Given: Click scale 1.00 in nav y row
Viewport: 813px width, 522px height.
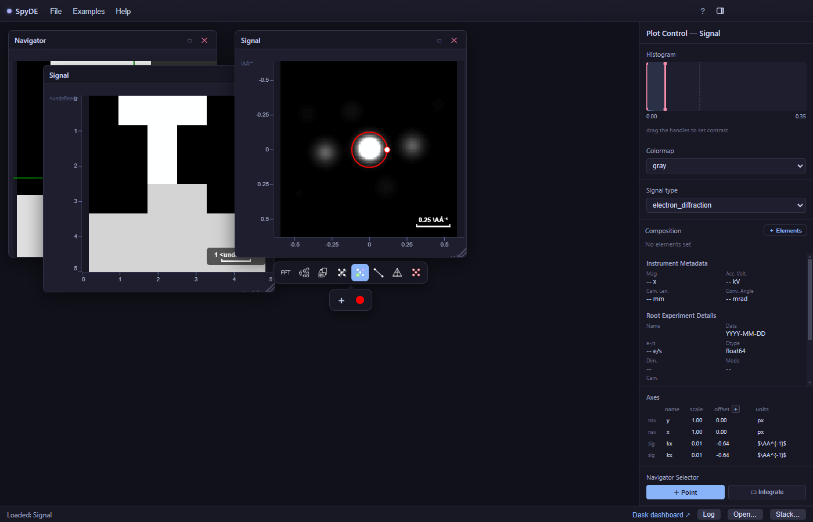Looking at the screenshot, I should 697,420.
